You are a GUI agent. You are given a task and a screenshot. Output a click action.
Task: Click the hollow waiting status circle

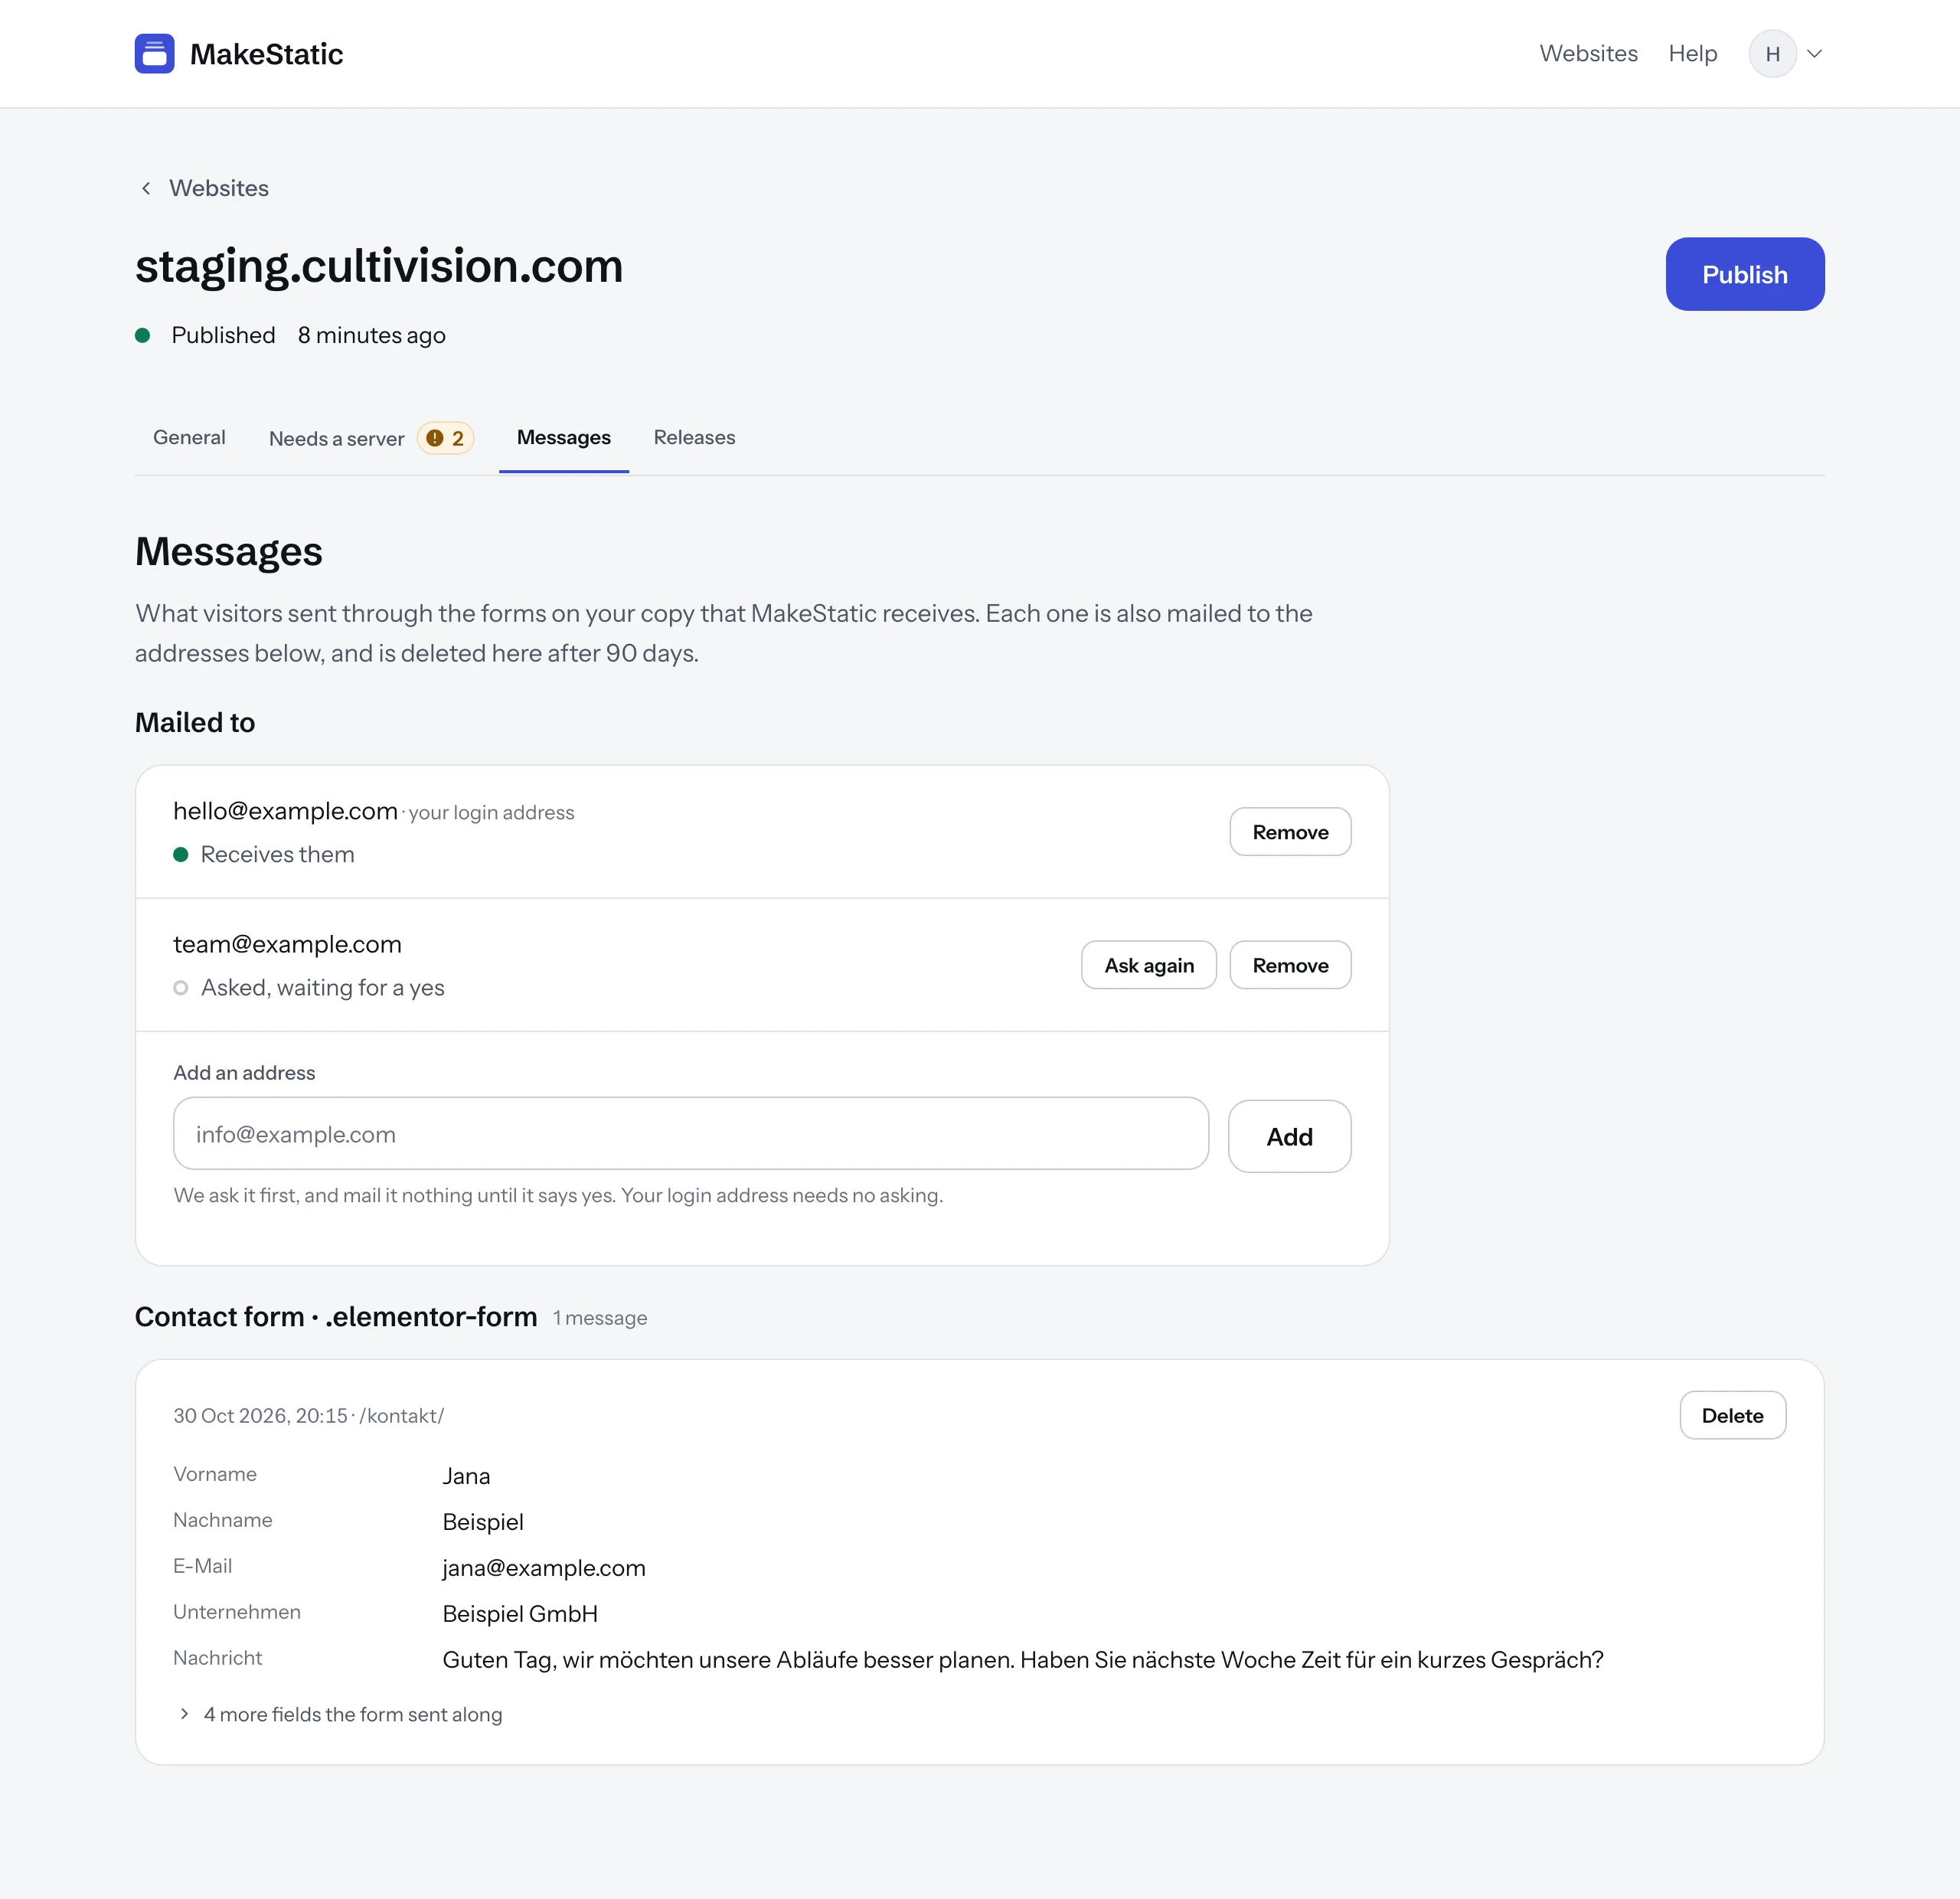click(x=181, y=988)
